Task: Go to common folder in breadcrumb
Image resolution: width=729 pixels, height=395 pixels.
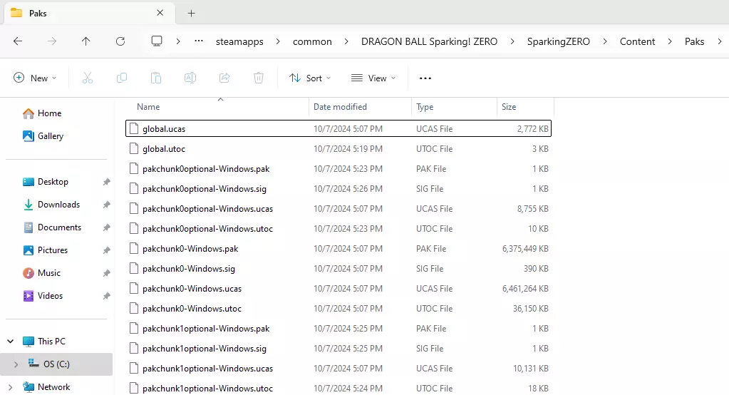Action: pyautogui.click(x=312, y=41)
